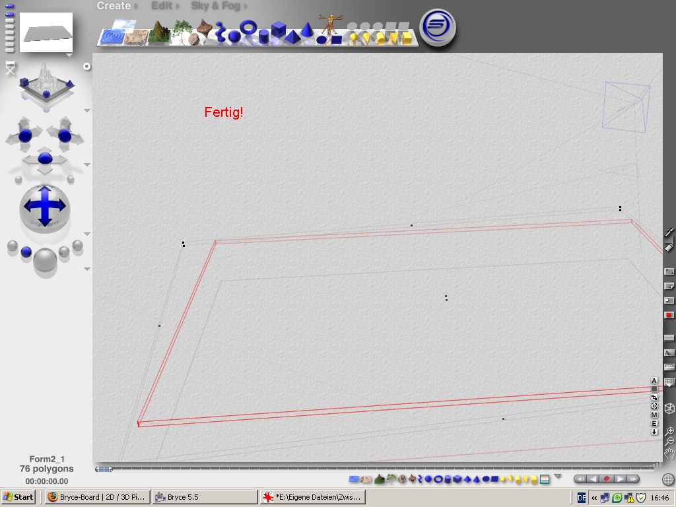Select the pen-shaped paint tool on right edge
The width and height of the screenshot is (676, 507).
coord(669,232)
